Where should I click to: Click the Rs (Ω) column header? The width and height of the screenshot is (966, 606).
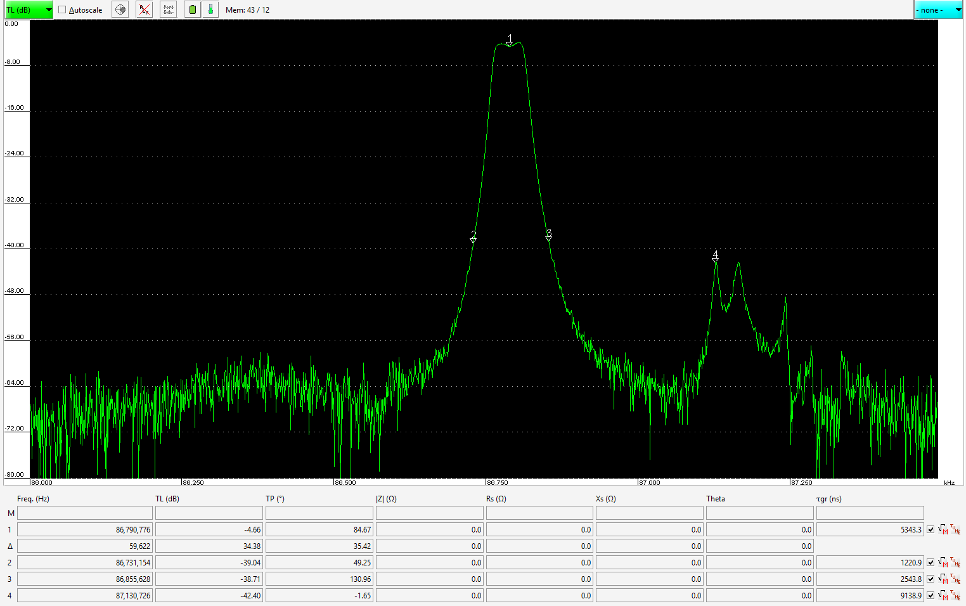(496, 499)
